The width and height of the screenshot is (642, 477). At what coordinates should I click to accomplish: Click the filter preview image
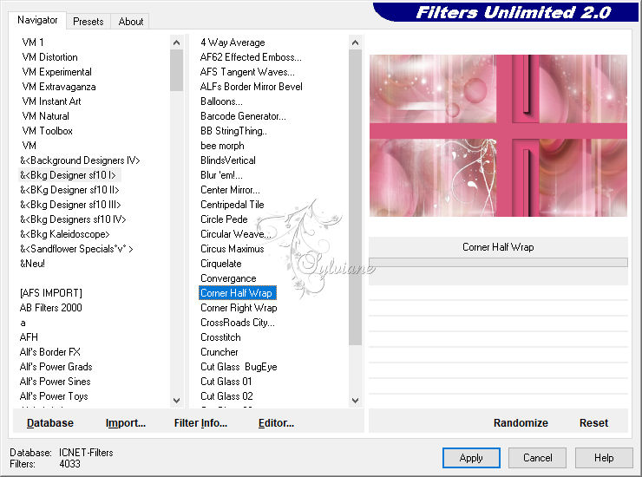(498, 135)
